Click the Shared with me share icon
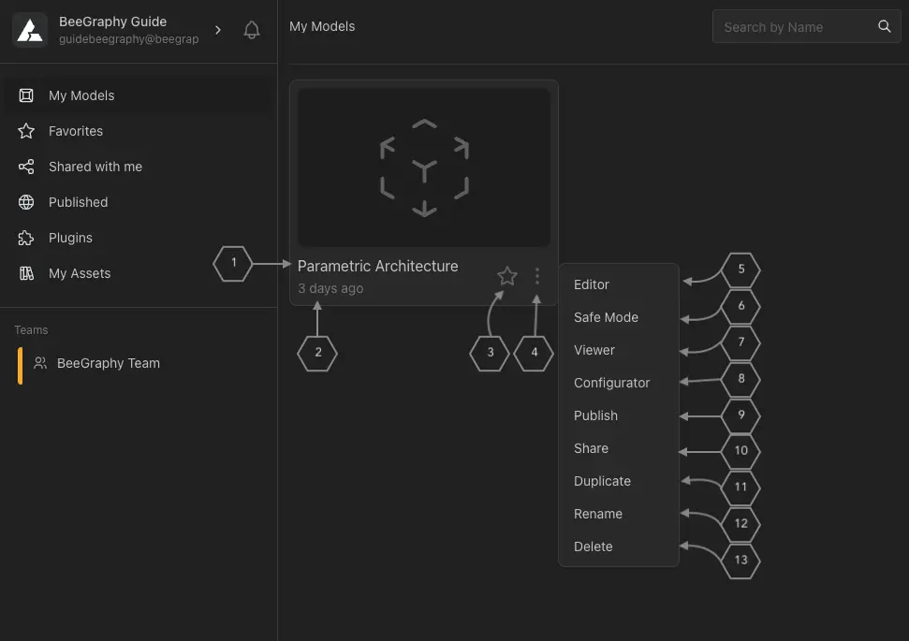 (x=27, y=167)
